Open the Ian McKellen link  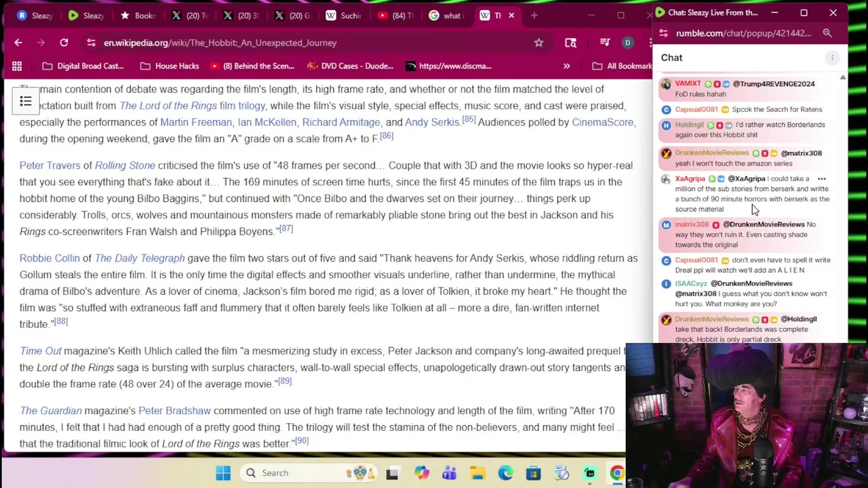click(x=267, y=122)
